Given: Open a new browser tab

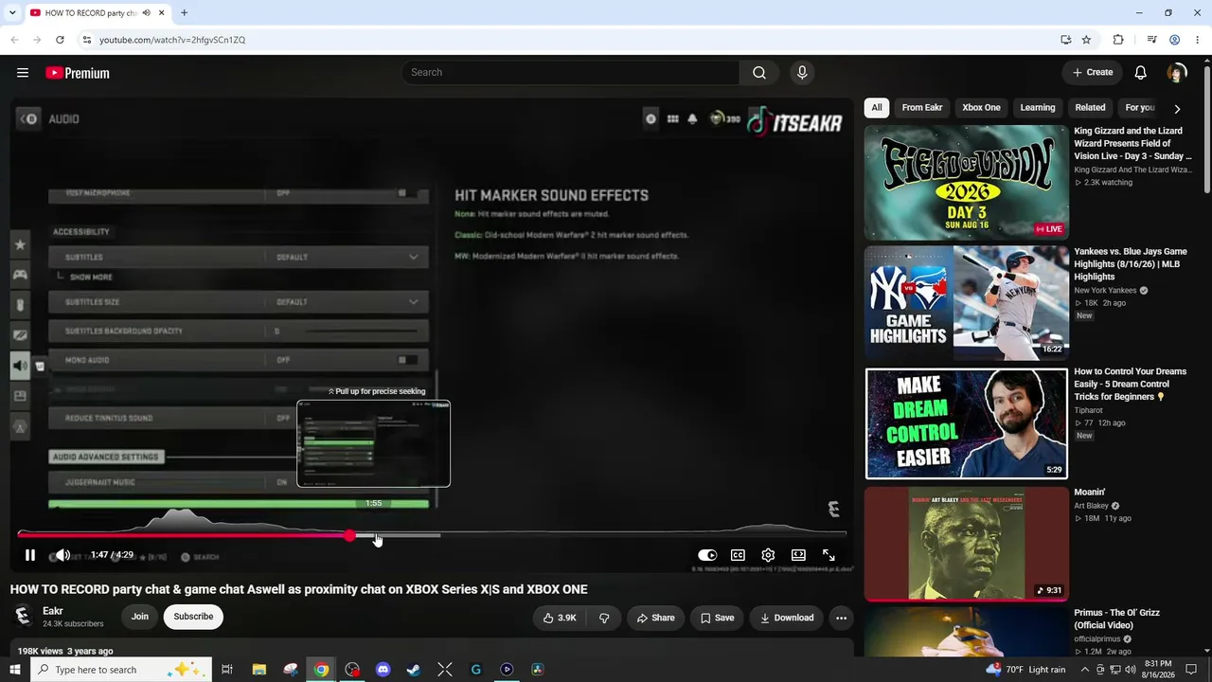Looking at the screenshot, I should 184,13.
